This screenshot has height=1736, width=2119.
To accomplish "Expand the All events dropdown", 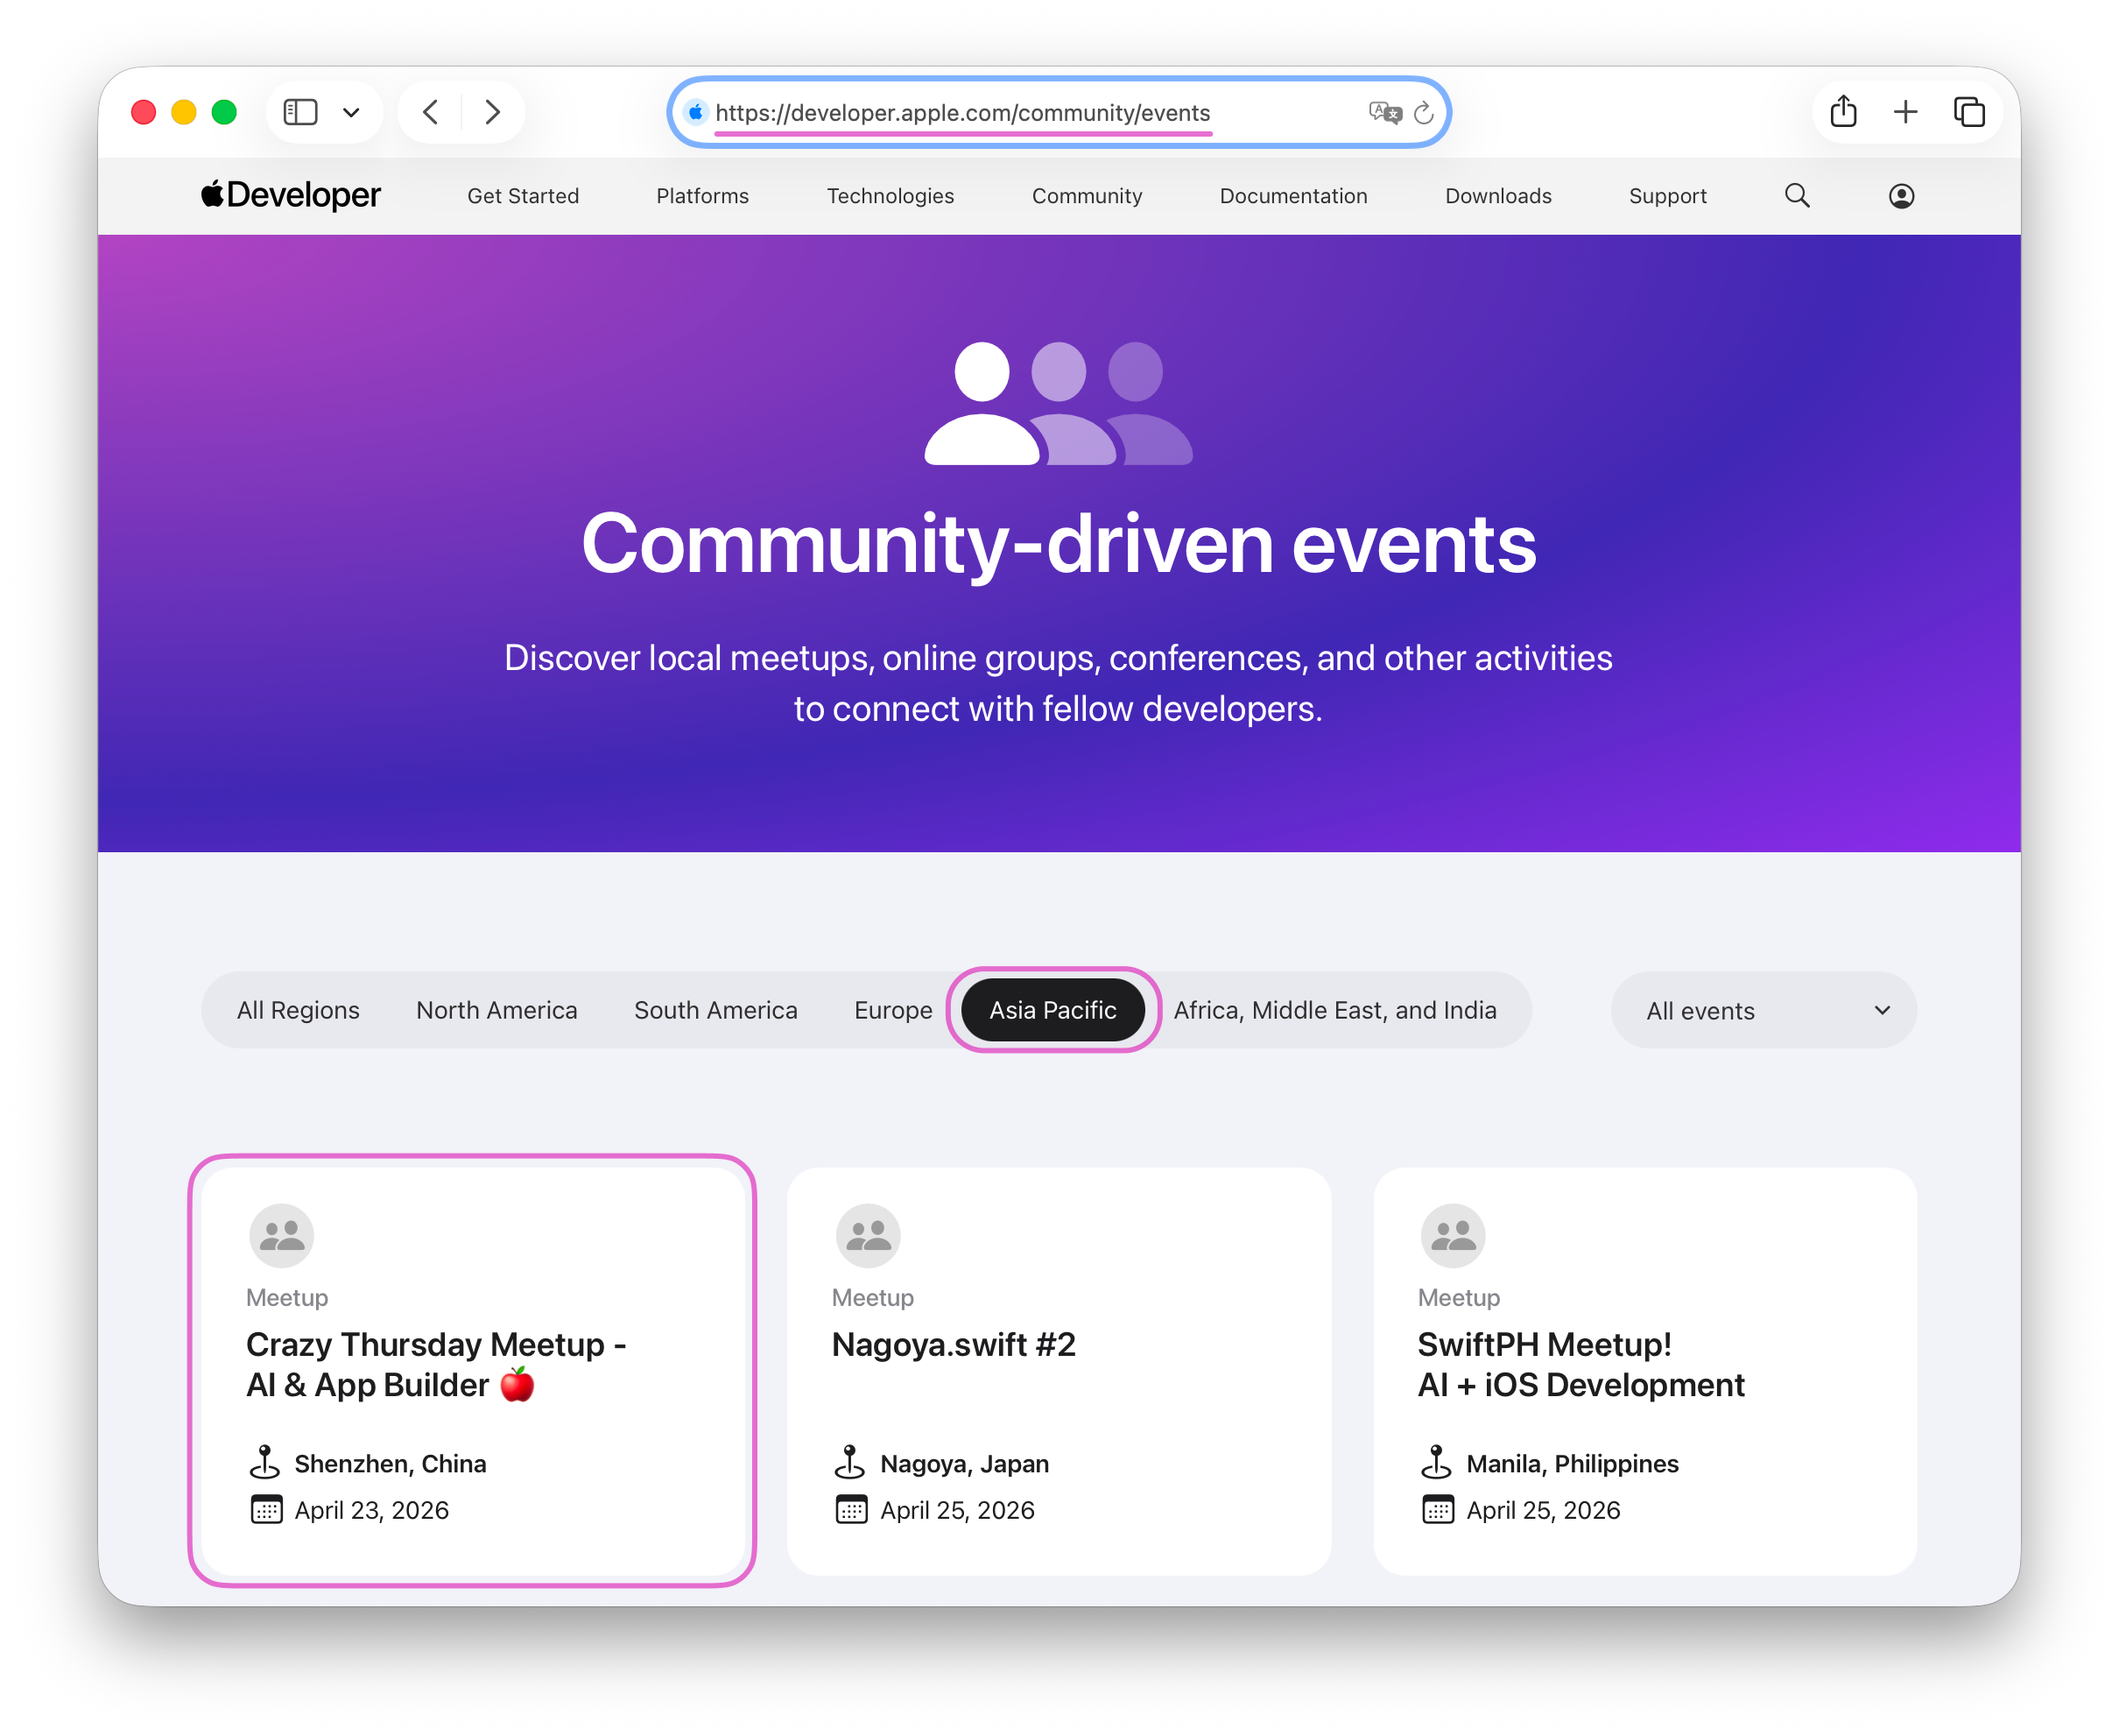I will (1763, 1010).
